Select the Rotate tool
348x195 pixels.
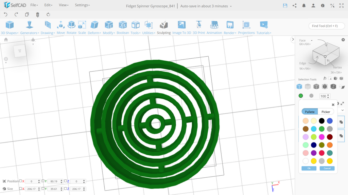point(71,27)
